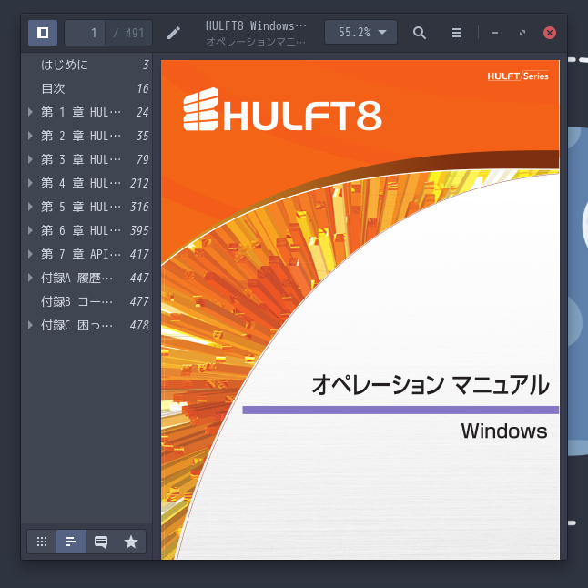Expand the 第 4 章 outline arrow
This screenshot has height=588, width=588.
click(x=30, y=183)
